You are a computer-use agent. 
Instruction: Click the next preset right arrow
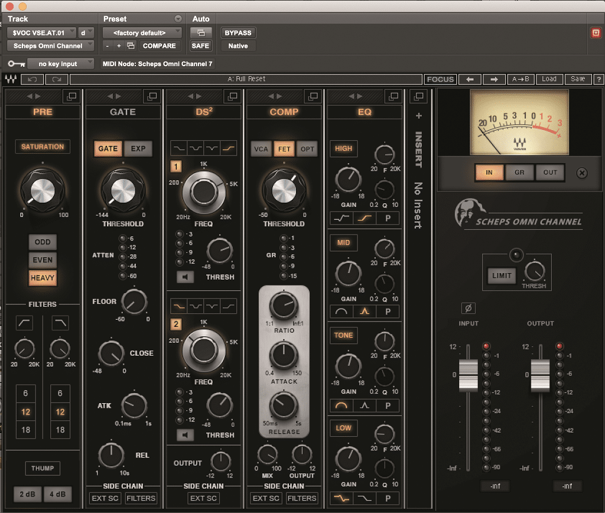(494, 79)
